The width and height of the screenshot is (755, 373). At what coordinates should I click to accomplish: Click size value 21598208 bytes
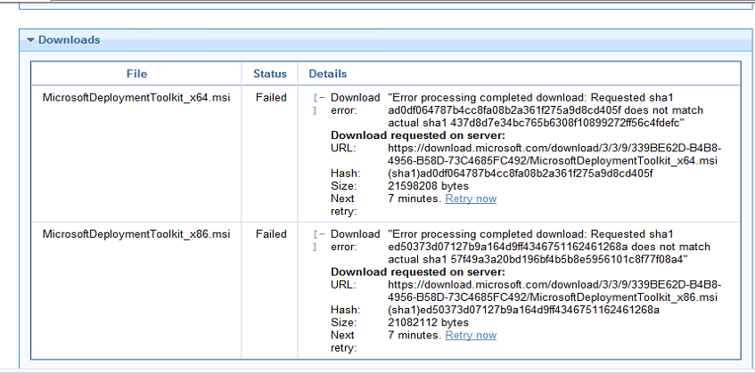[x=428, y=186]
